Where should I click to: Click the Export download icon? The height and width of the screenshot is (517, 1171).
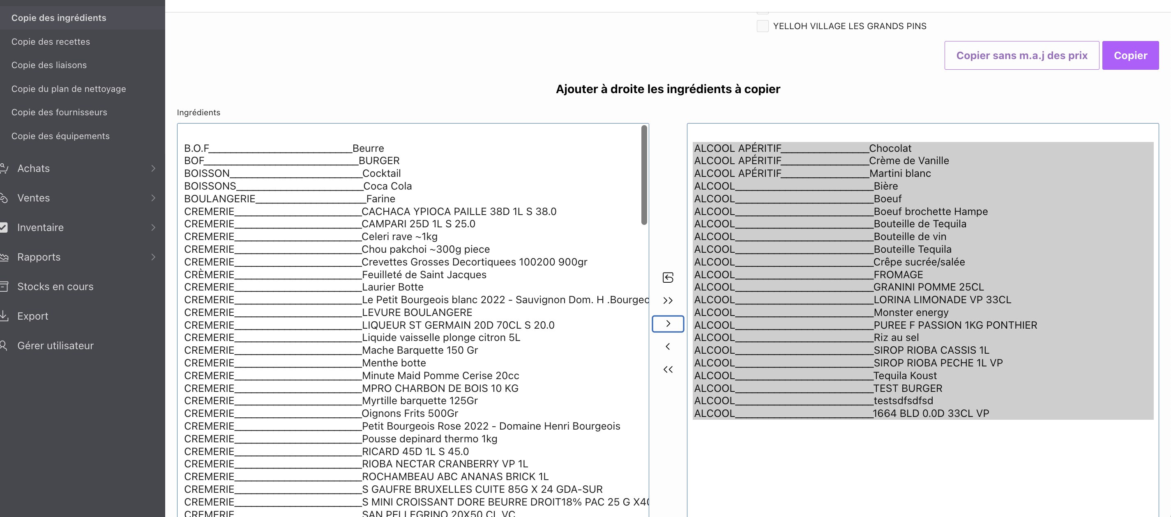pos(4,316)
